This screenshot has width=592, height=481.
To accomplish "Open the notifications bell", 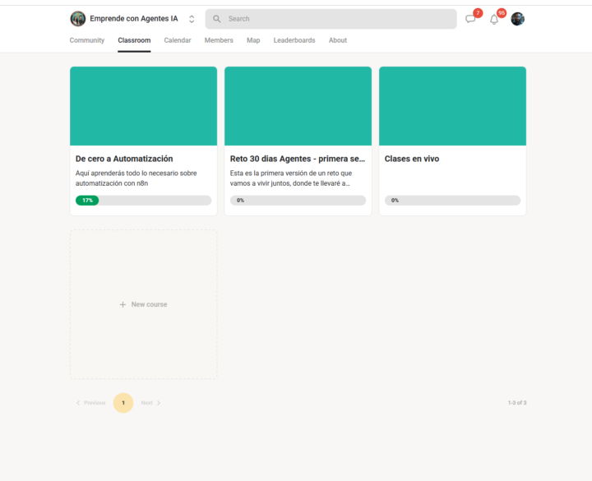I will pos(494,19).
